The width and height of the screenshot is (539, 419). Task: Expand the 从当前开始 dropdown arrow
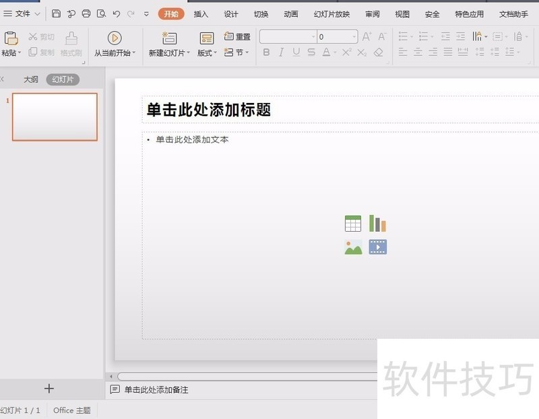point(133,53)
